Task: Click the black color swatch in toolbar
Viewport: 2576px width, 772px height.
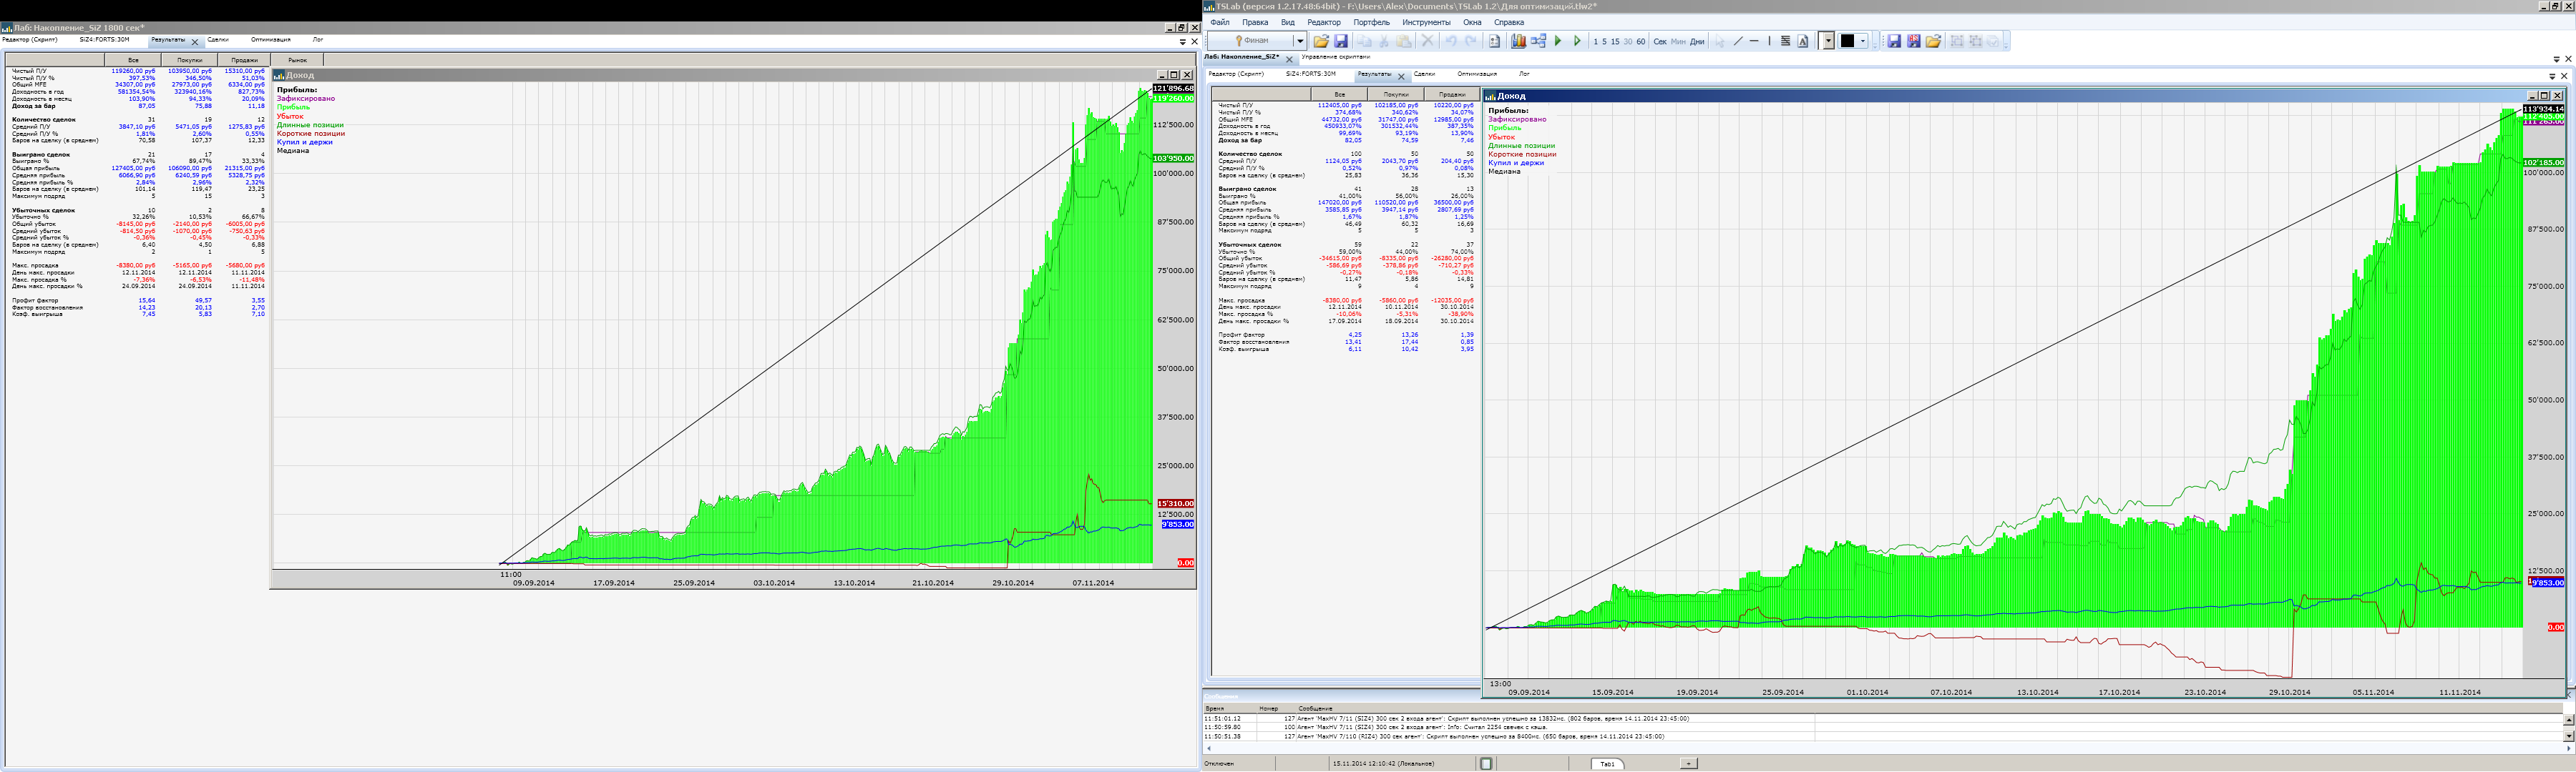Action: [1847, 41]
